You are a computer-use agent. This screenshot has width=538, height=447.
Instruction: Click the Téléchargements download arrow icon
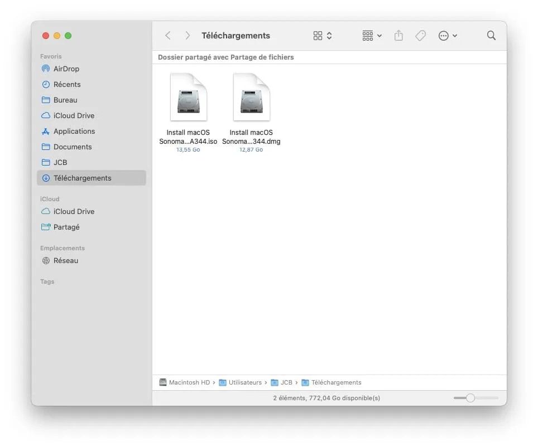[46, 178]
